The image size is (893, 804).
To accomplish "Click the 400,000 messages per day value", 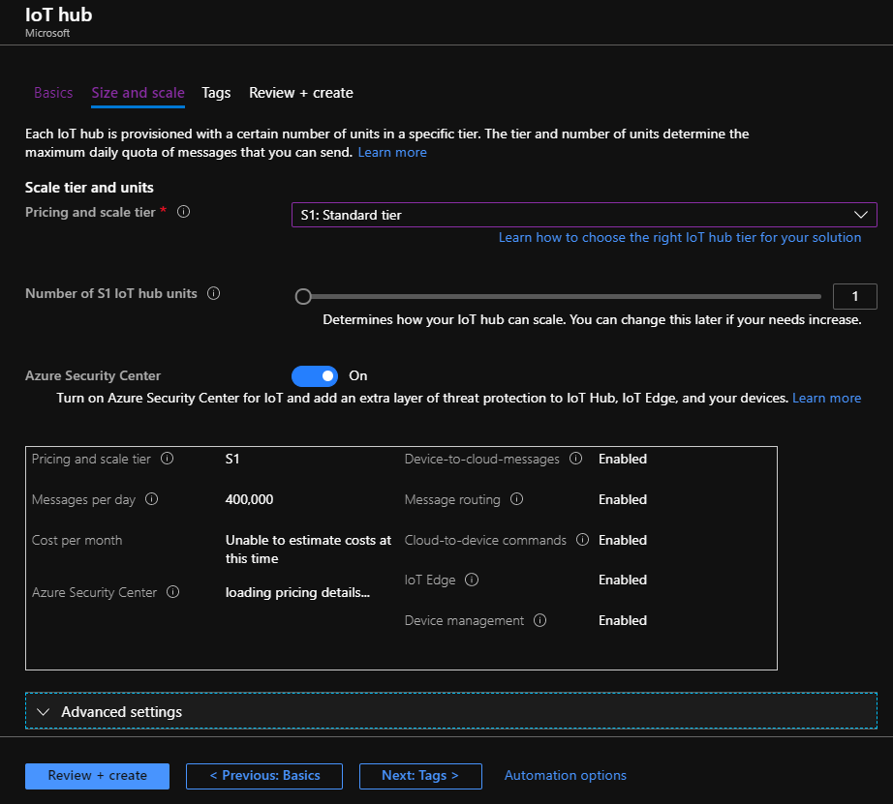I will (249, 499).
